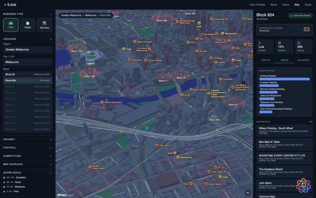
Task: Select the Services business type
Action: click(45, 25)
